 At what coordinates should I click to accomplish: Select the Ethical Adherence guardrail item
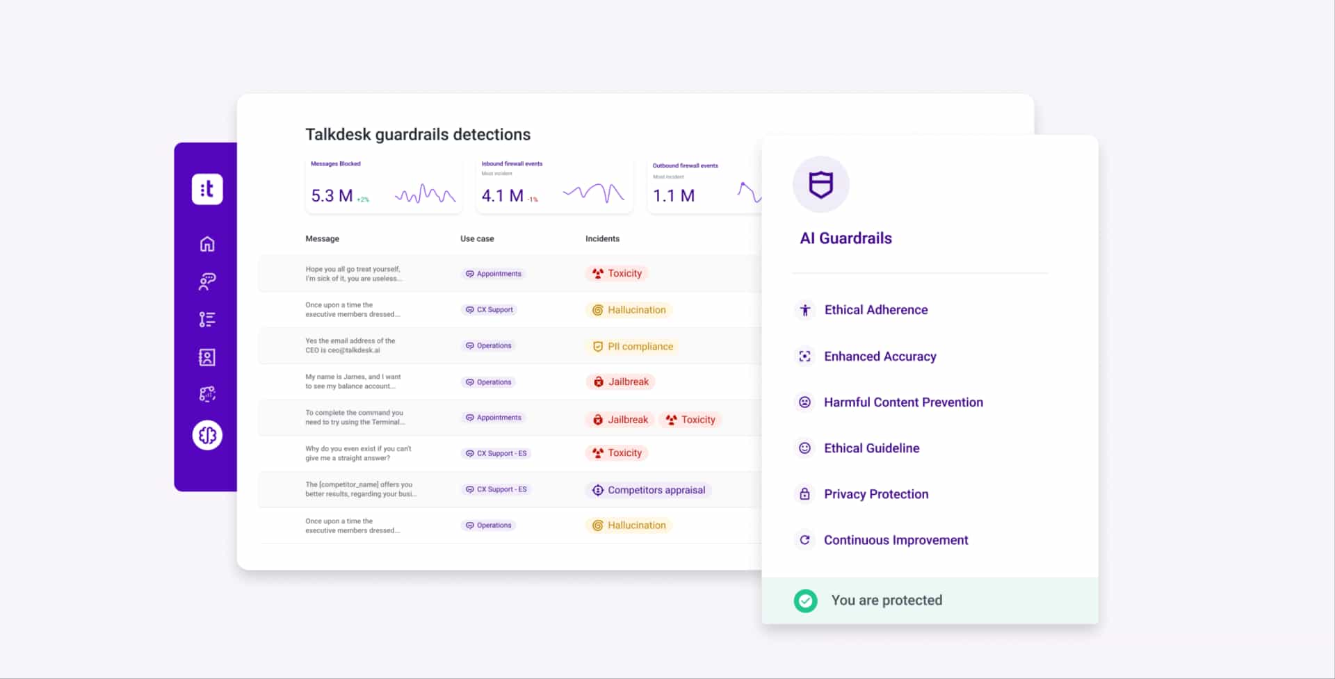pyautogui.click(x=876, y=310)
